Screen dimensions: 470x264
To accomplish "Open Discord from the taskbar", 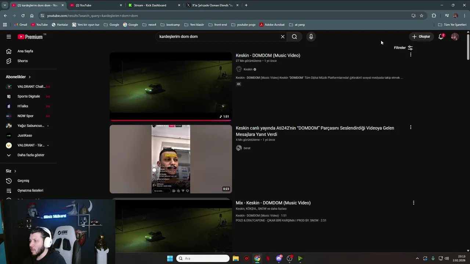I will (x=279, y=258).
